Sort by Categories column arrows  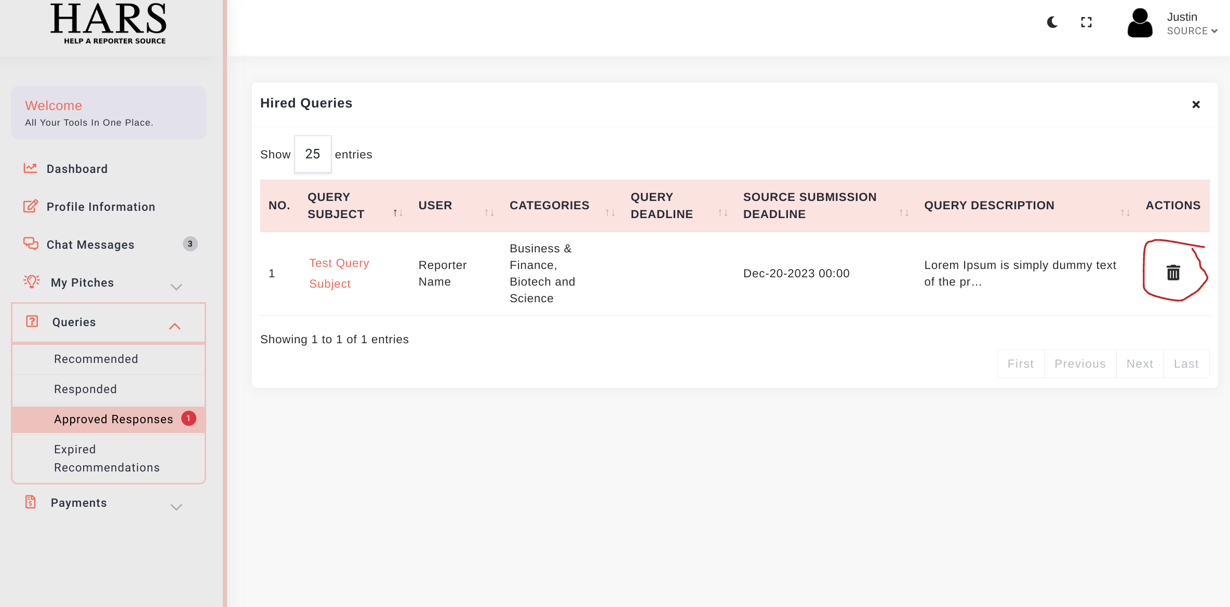click(610, 213)
